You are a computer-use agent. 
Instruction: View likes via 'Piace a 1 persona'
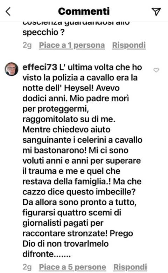click(72, 45)
